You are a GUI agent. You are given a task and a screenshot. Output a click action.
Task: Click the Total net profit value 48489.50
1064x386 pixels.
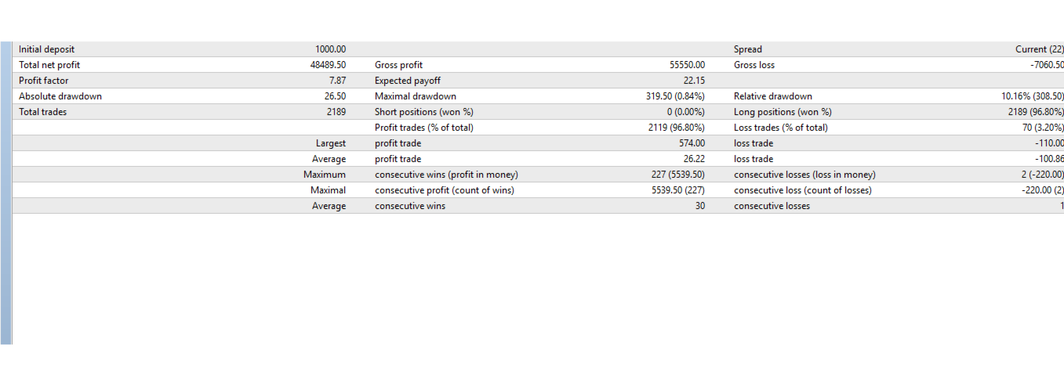pos(328,65)
